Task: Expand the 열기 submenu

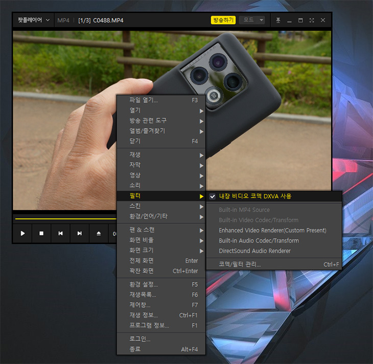Action: tap(161, 111)
